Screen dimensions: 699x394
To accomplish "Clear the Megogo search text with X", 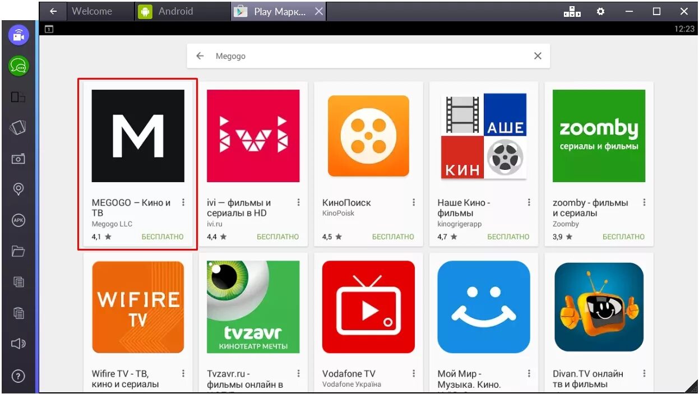I will click(538, 56).
